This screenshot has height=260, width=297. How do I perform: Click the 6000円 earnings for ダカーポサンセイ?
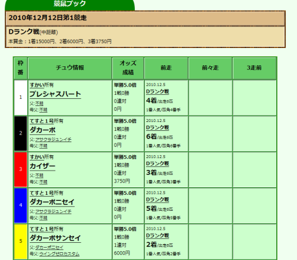point(122,253)
